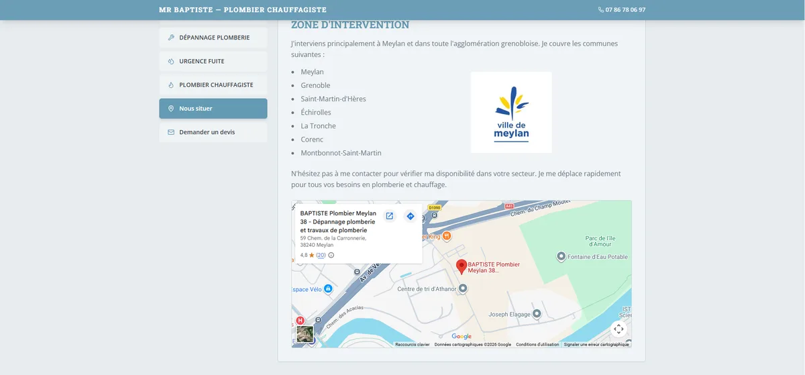Click the Nous situer sidebar tab
The width and height of the screenshot is (805, 375).
213,109
